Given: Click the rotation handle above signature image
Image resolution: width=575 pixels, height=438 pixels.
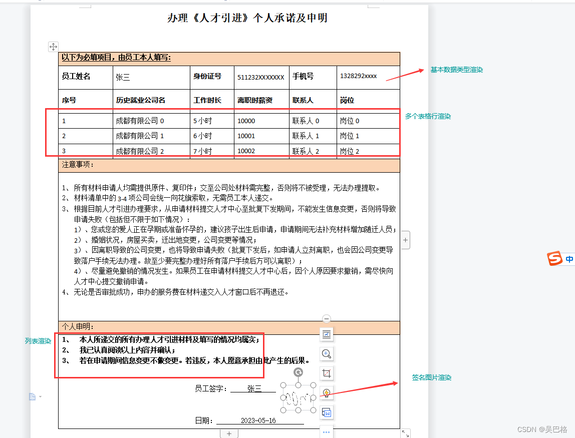Looking at the screenshot, I should point(298,372).
